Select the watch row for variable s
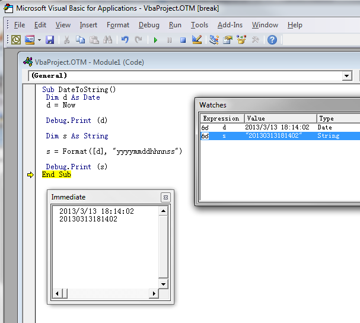This screenshot has height=323, width=360. tap(281, 135)
